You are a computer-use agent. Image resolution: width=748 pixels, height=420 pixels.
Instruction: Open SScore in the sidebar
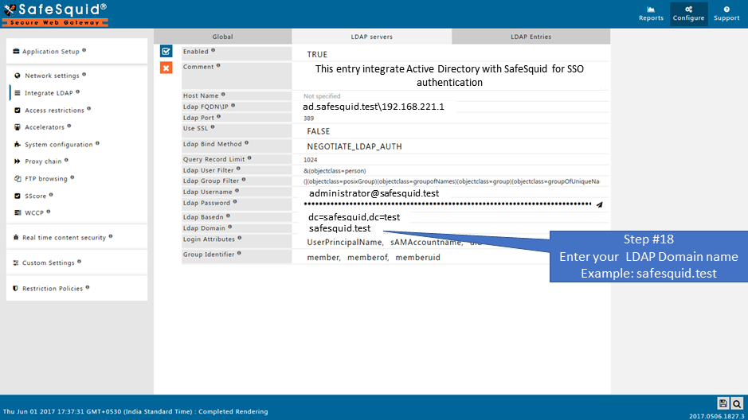[x=35, y=196]
